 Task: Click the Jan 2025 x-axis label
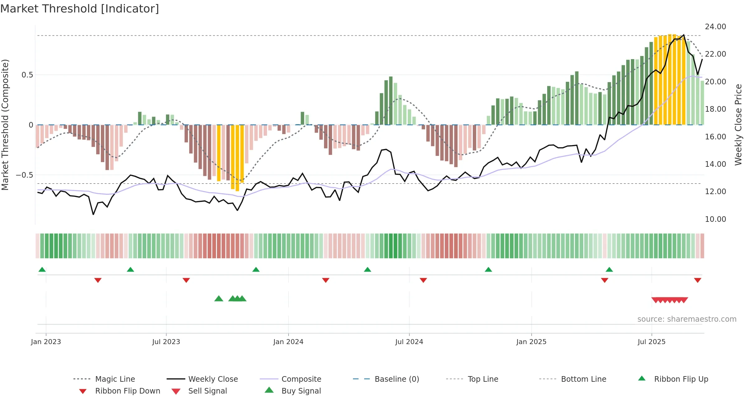coord(531,342)
